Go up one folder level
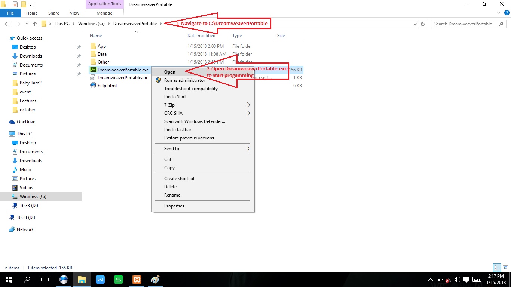Image resolution: width=511 pixels, height=287 pixels. click(35, 24)
